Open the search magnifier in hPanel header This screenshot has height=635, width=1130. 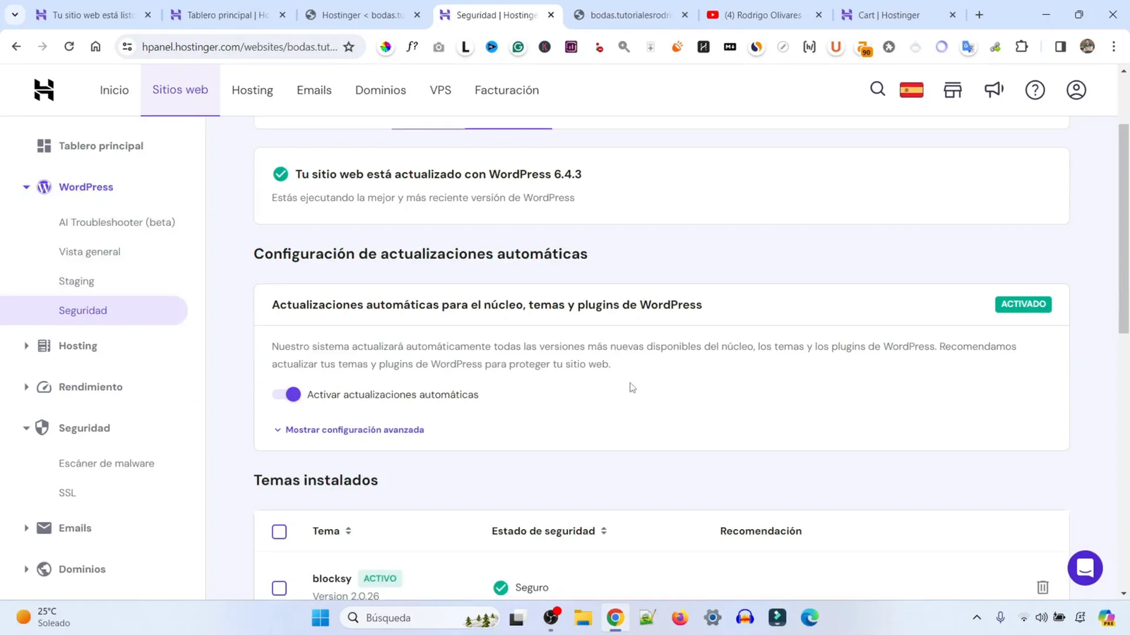pos(877,89)
